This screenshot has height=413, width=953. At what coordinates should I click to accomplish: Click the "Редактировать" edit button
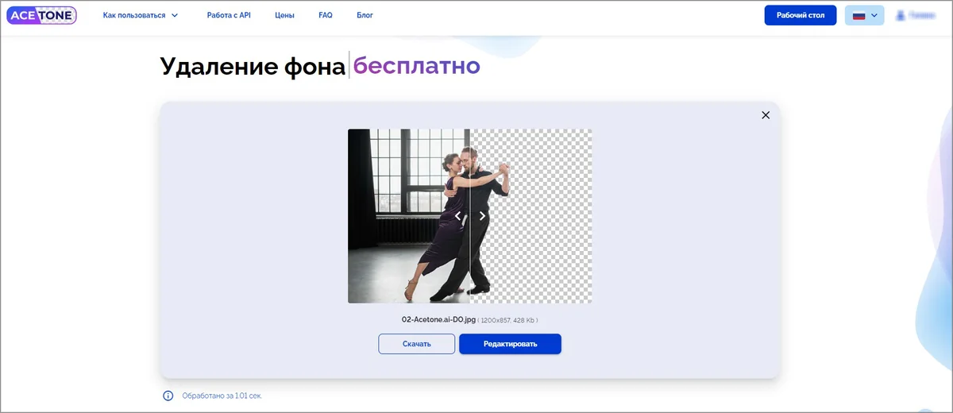[510, 344]
